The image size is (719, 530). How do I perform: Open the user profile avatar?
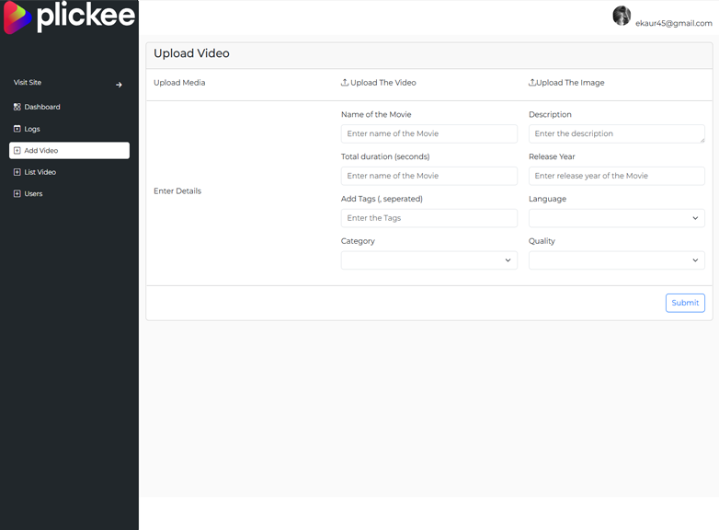pyautogui.click(x=622, y=16)
